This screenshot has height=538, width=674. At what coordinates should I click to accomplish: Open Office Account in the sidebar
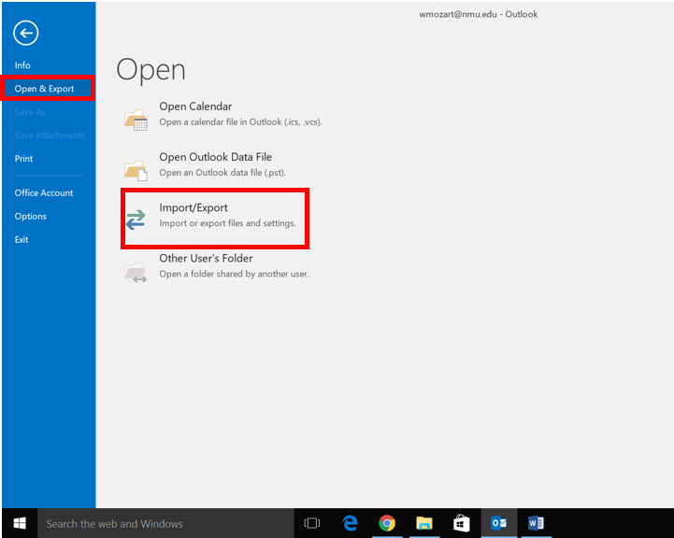pyautogui.click(x=44, y=193)
